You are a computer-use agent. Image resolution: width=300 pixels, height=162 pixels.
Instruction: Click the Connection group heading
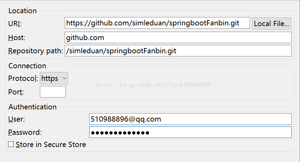[x=27, y=66]
